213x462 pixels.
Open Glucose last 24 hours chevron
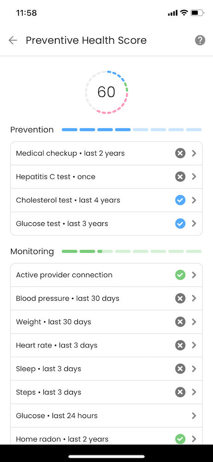point(194,416)
